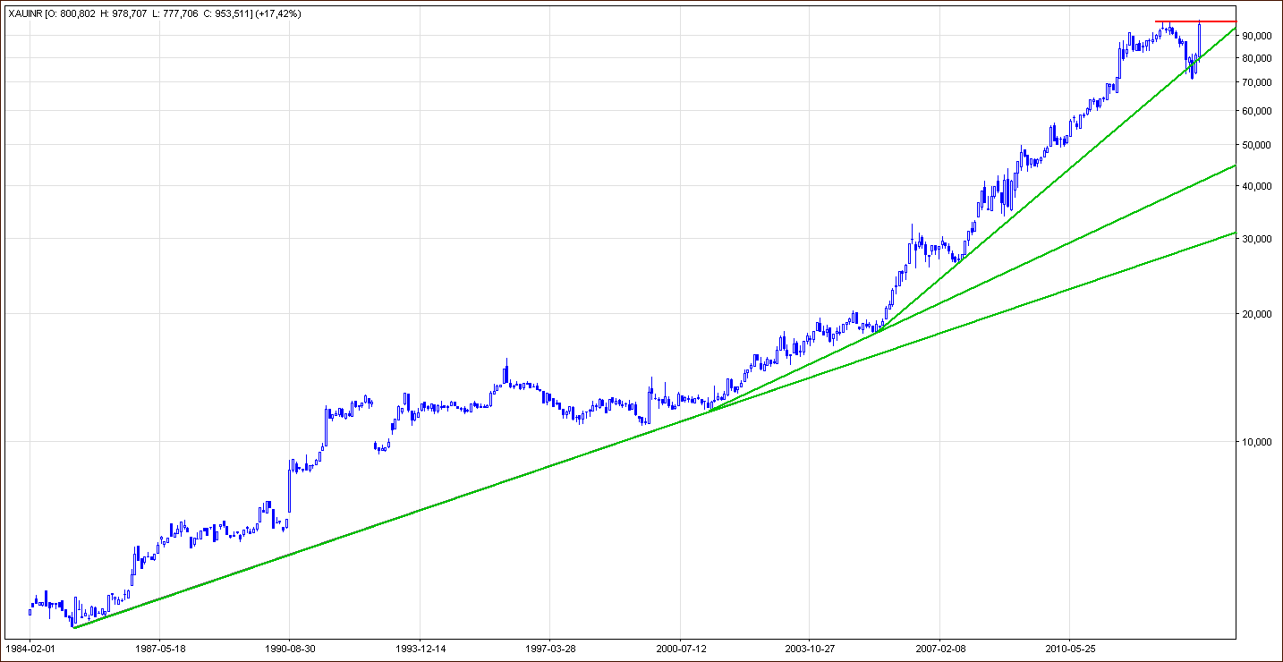Click the 70,000 price axis label

click(x=1256, y=82)
